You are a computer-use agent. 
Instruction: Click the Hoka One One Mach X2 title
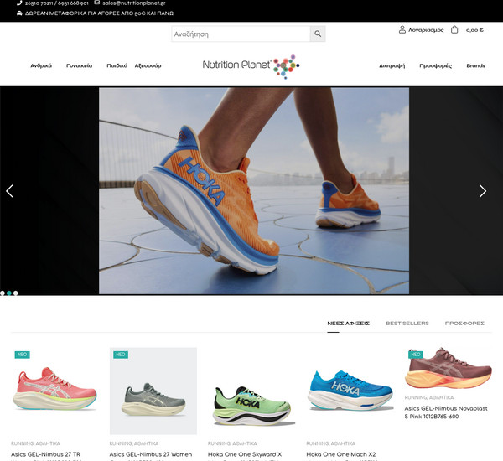tap(340, 454)
